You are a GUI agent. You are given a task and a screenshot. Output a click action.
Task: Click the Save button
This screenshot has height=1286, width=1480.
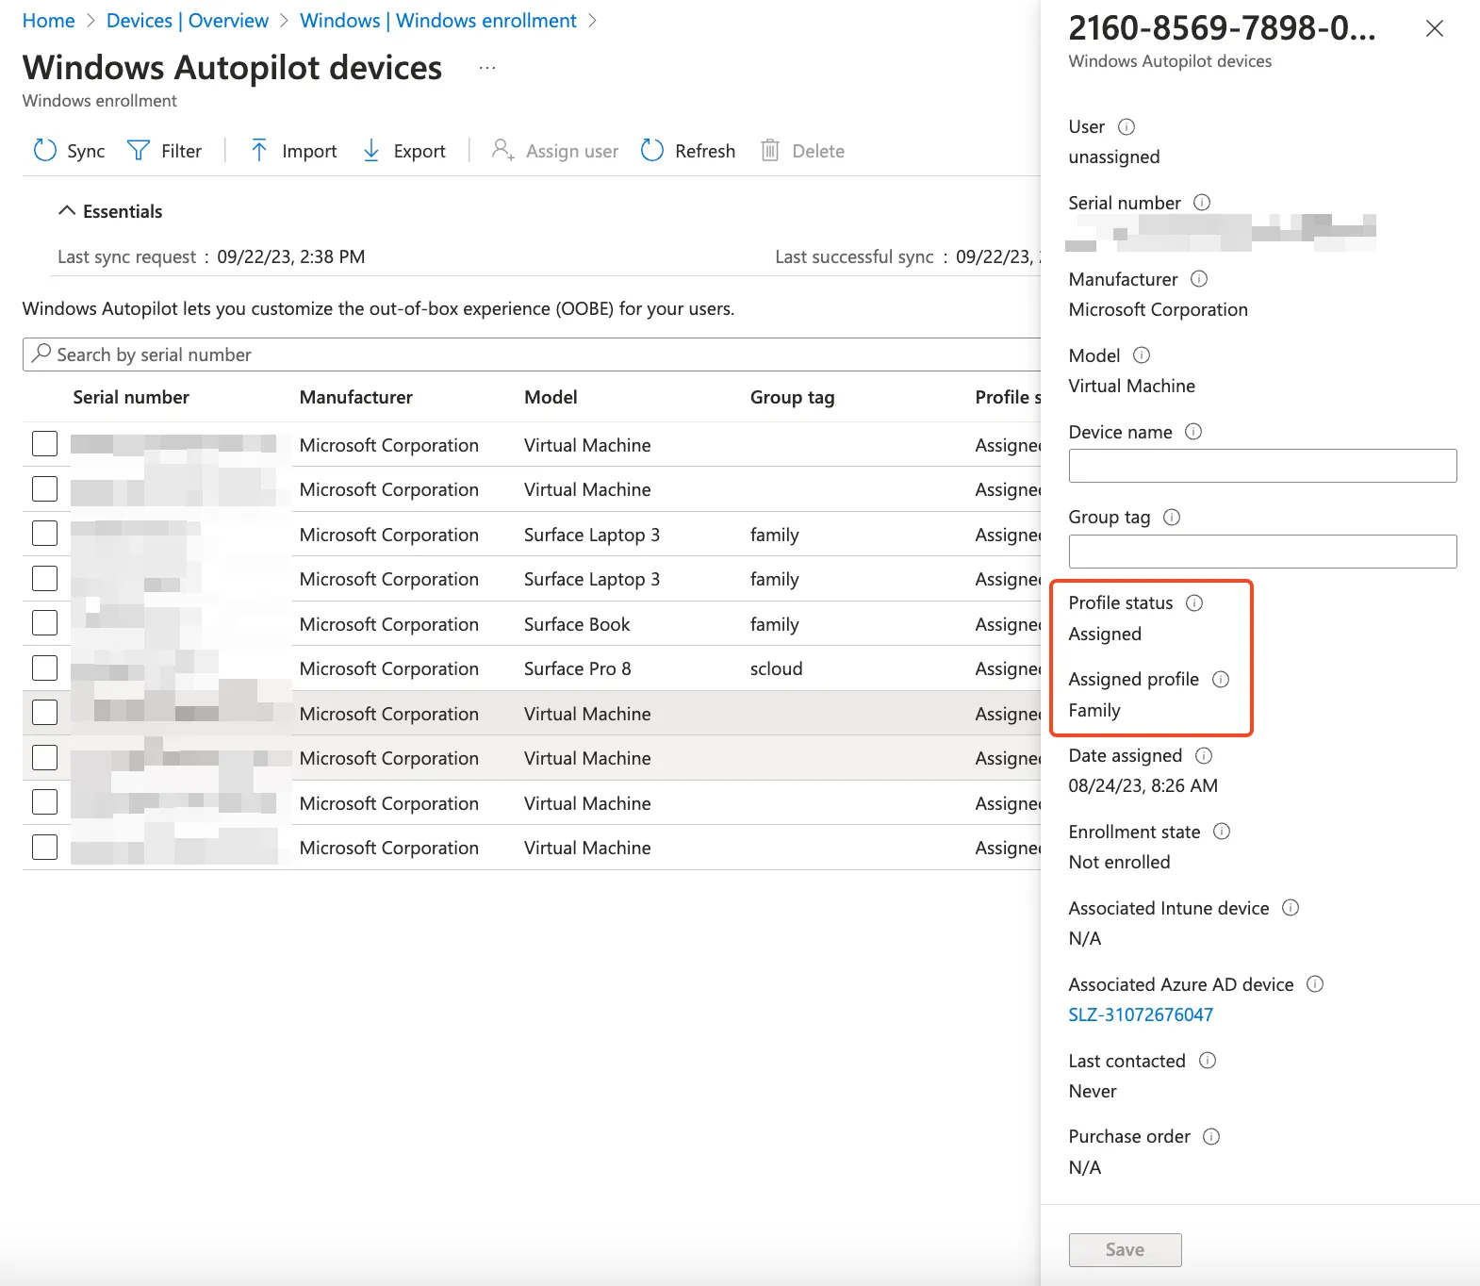(1125, 1249)
